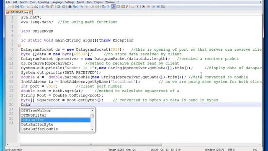Open the Search menu
Screen dimensions: 268x151
tap(23, 2)
